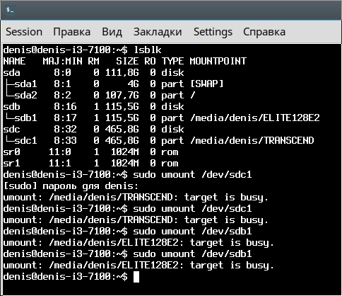The width and height of the screenshot is (342, 296).
Task: Open the Справка menu
Action: [264, 32]
